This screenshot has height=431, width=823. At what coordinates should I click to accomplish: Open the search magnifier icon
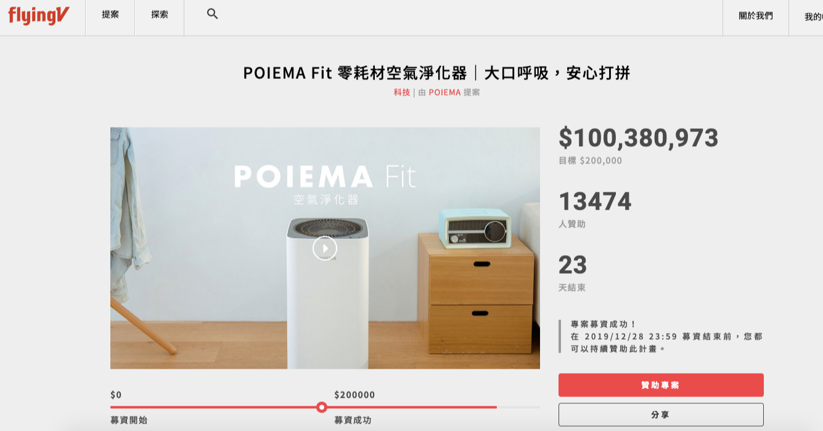(x=213, y=14)
